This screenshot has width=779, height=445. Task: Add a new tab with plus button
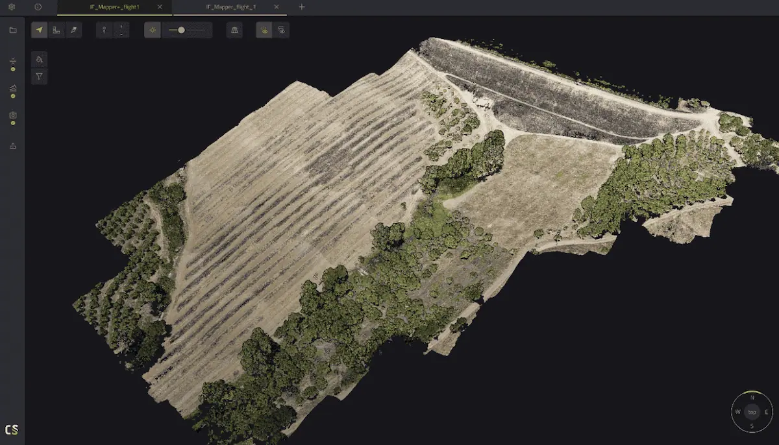(x=301, y=7)
